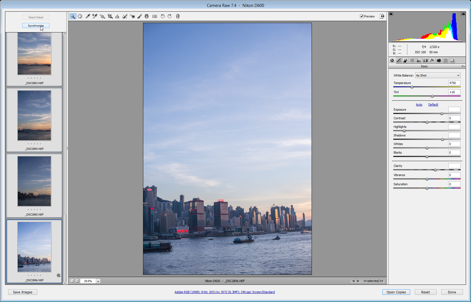Select the Spot Removal tool
The height and width of the screenshot is (302, 471).
pyautogui.click(x=125, y=16)
